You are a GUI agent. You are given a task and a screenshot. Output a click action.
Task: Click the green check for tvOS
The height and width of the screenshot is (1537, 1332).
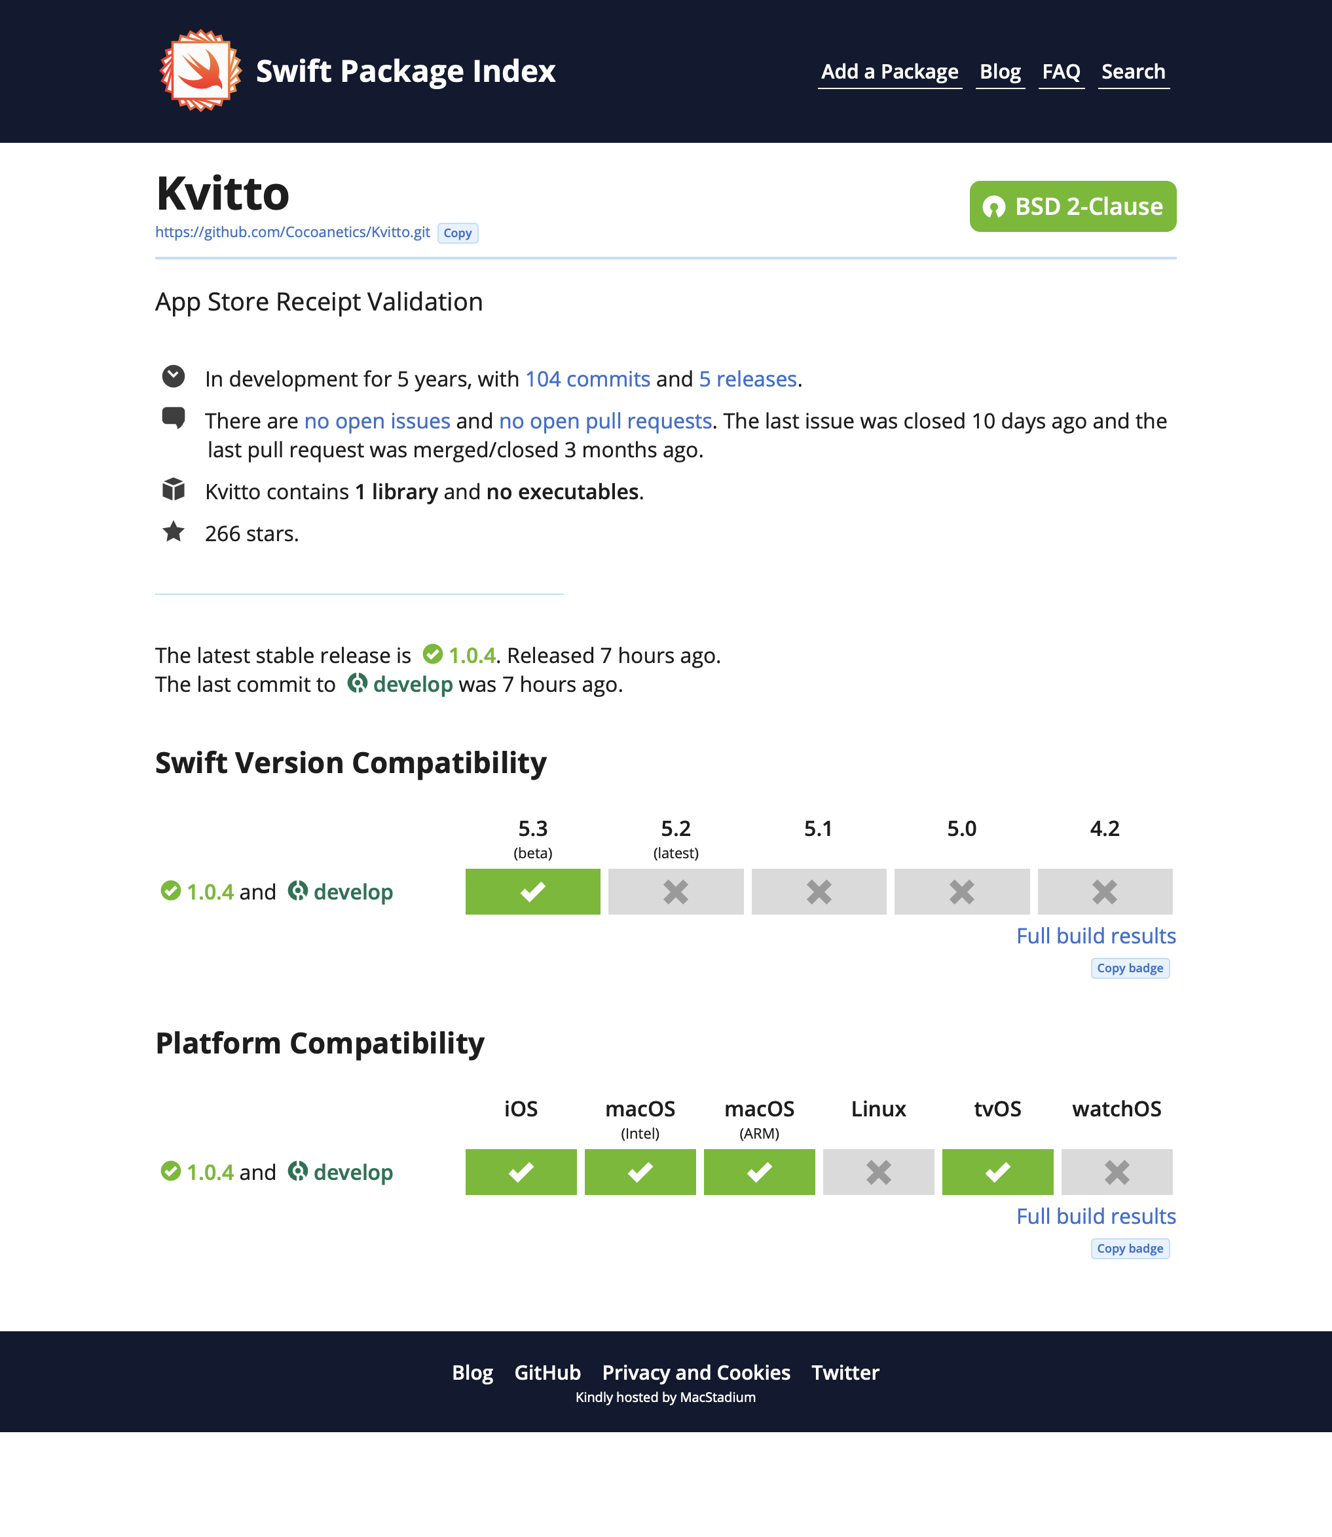coord(997,1172)
